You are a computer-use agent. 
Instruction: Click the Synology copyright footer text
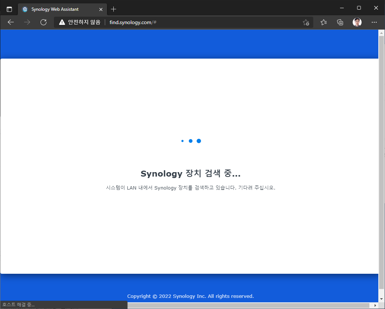point(191,296)
